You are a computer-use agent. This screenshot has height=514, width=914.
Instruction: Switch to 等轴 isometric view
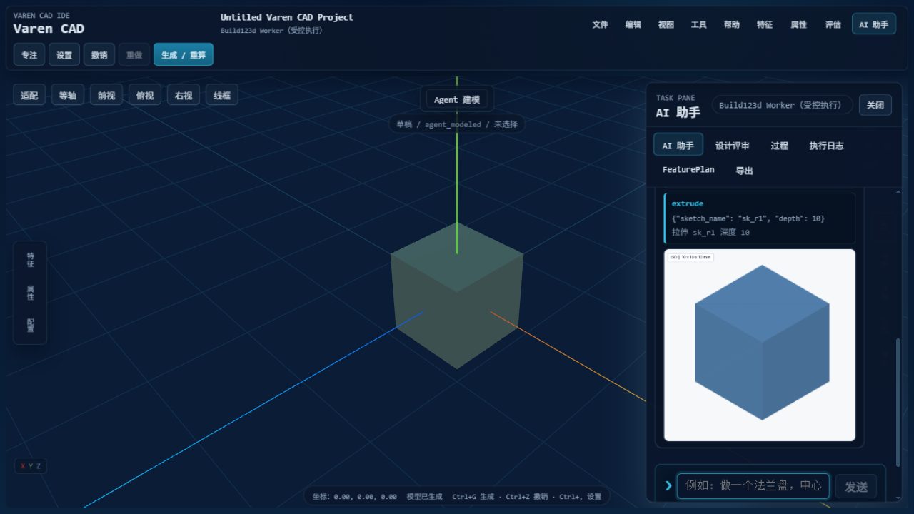(68, 95)
